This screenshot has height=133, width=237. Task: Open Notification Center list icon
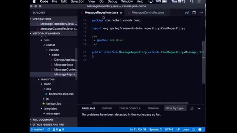tap(199, 1)
